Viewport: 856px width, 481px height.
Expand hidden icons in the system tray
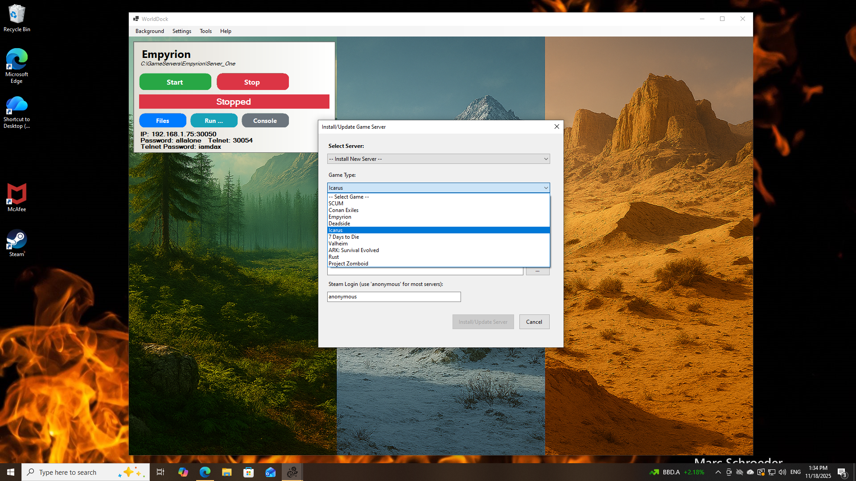coord(717,472)
